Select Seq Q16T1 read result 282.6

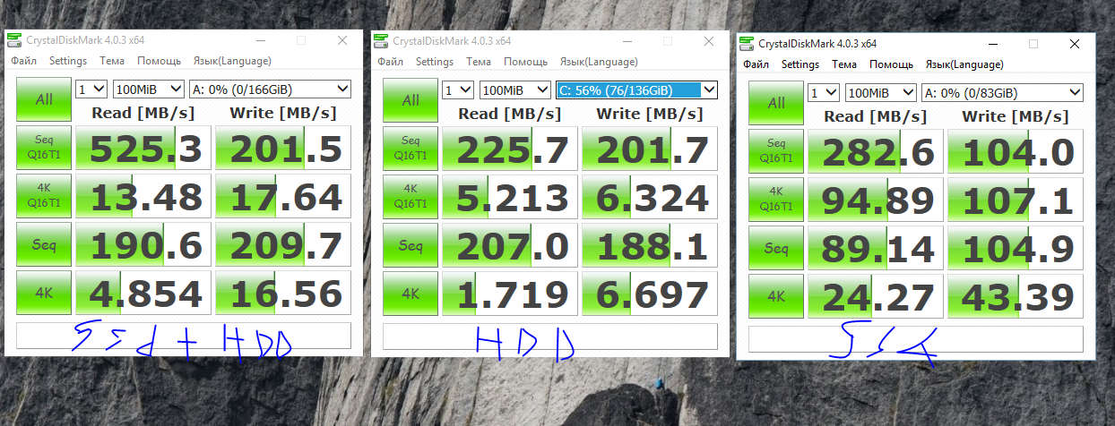[875, 152]
